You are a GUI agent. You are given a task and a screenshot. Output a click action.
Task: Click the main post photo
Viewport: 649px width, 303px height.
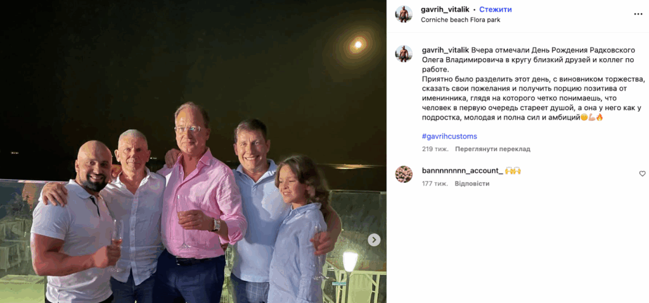[x=193, y=151]
